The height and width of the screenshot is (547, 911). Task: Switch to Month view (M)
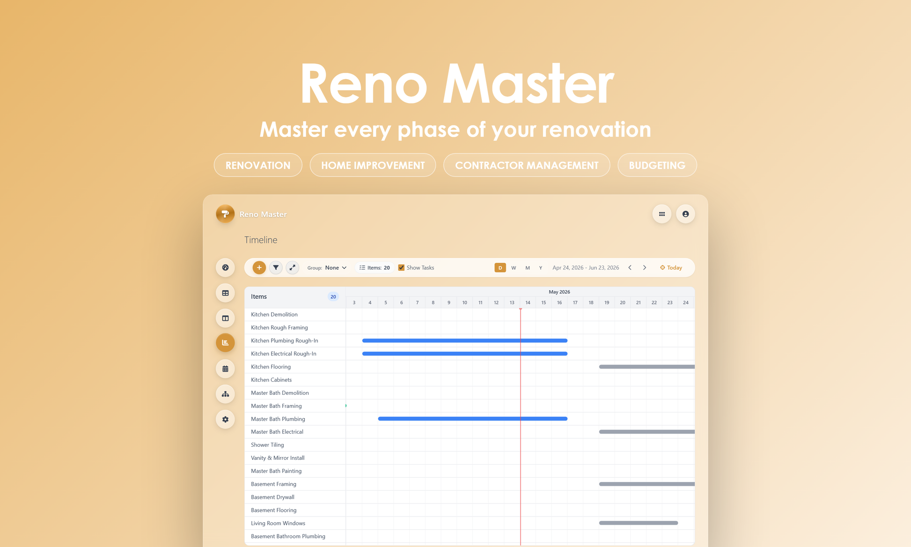[528, 268]
